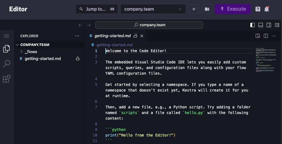Click the getting-started.md breadcrumb
This screenshot has width=282, height=144.
coord(114,45)
